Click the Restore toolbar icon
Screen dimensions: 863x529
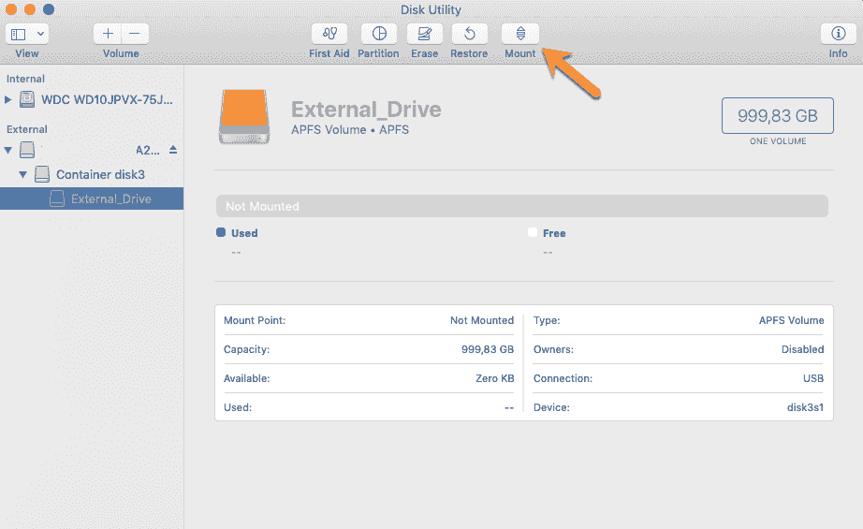coord(470,34)
